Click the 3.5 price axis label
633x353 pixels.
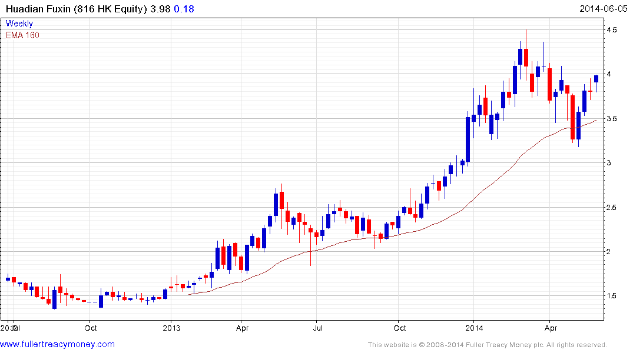click(x=611, y=119)
